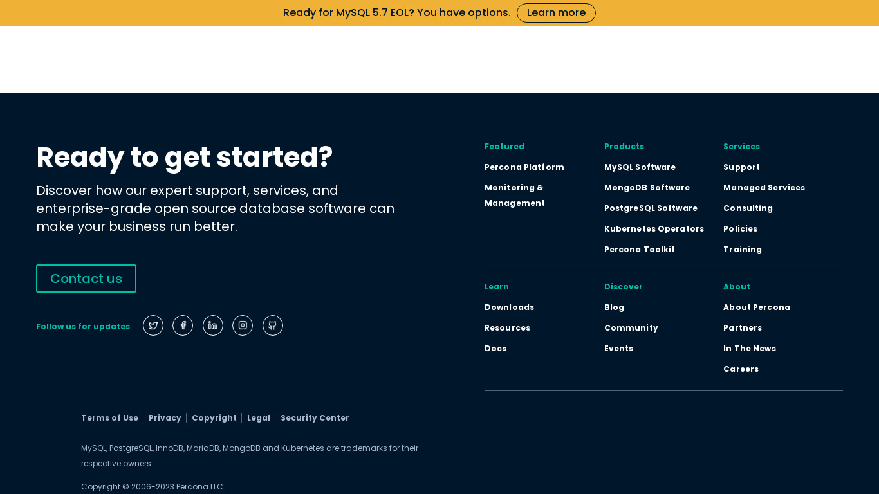The height and width of the screenshot is (494, 879).
Task: Open Kubernetes Operators link
Action: click(654, 229)
